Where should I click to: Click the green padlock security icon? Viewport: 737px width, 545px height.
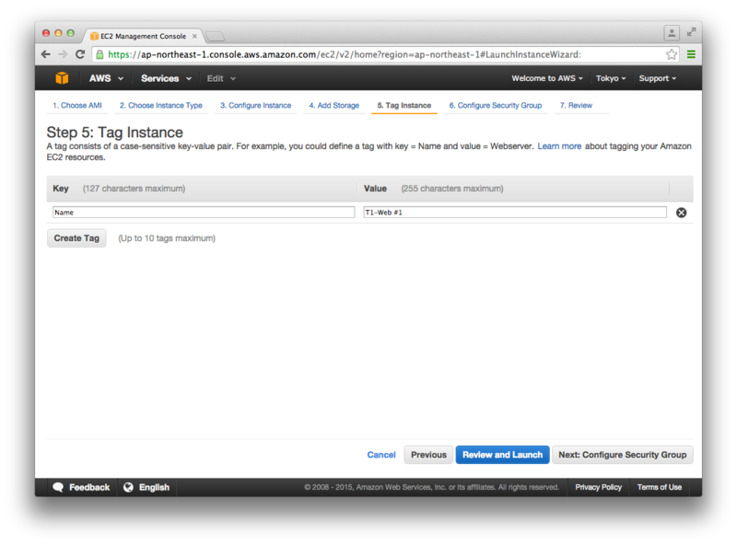click(99, 54)
